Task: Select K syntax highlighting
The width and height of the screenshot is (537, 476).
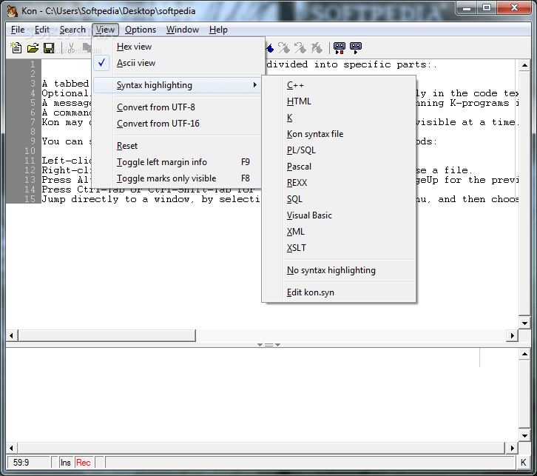Action: click(x=339, y=118)
